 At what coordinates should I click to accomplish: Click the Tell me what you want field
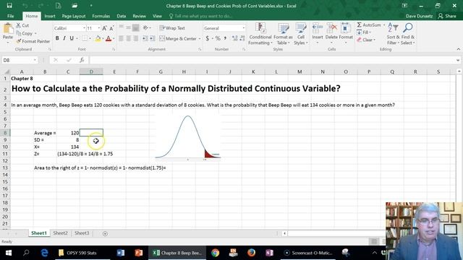coord(201,16)
